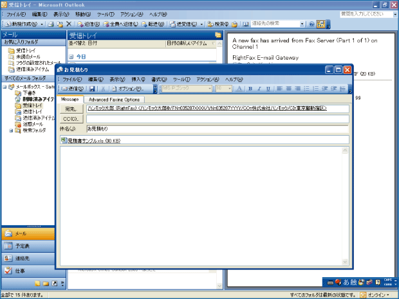Image resolution: width=399 pixels, height=299 pixels.
Task: Click message body scrollbar up arrow
Action: (345, 150)
